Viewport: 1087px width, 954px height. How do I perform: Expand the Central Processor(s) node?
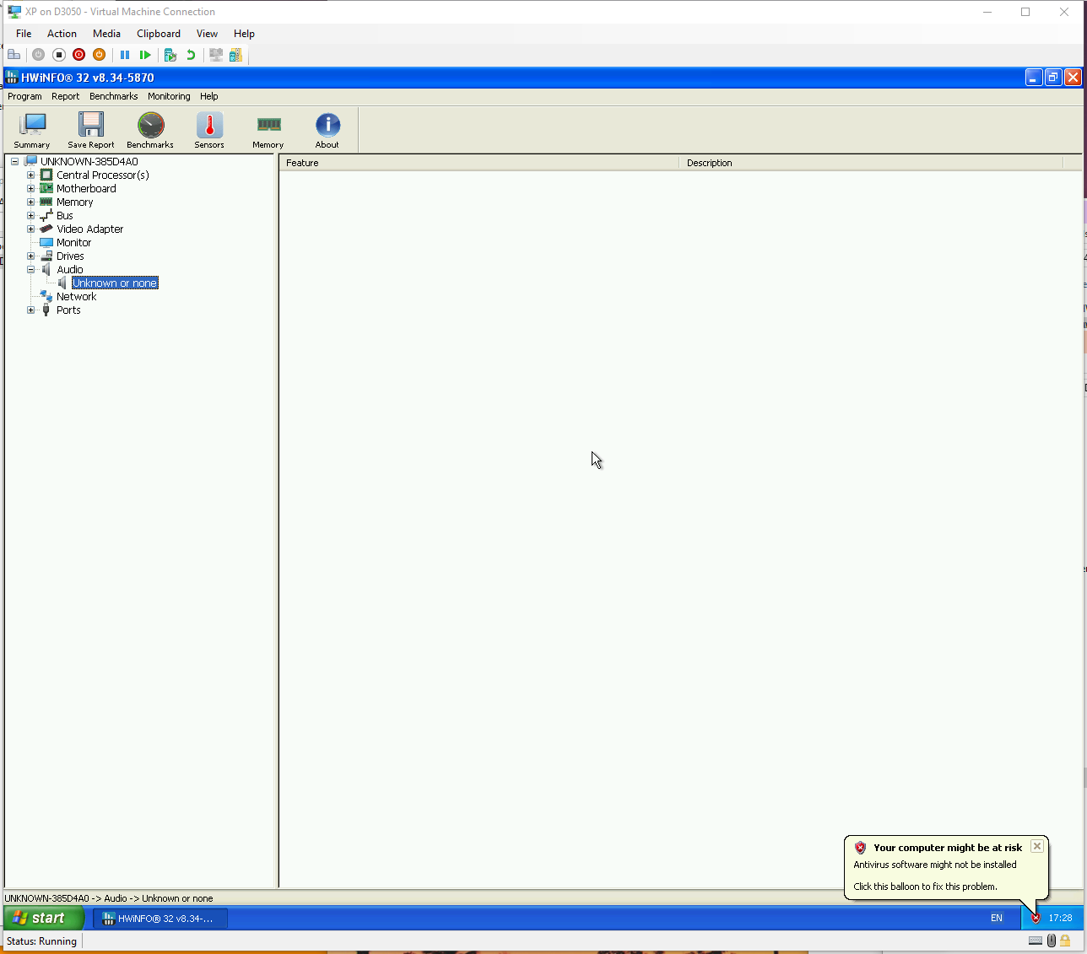coord(31,175)
